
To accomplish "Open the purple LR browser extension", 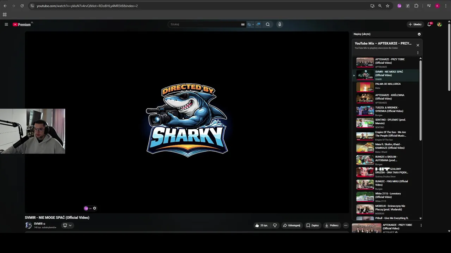I will pyautogui.click(x=399, y=6).
